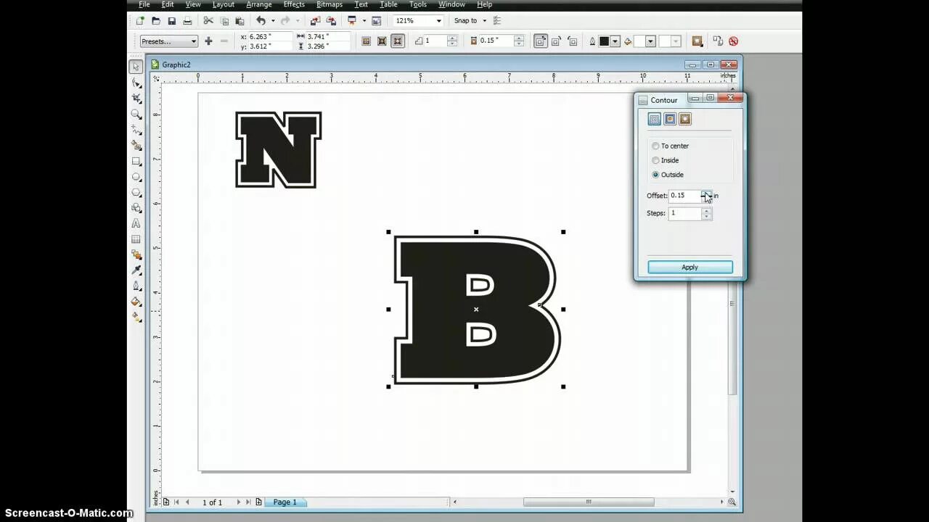Open Object and Color Acceleration dropdown
The image size is (929, 522).
tap(697, 41)
